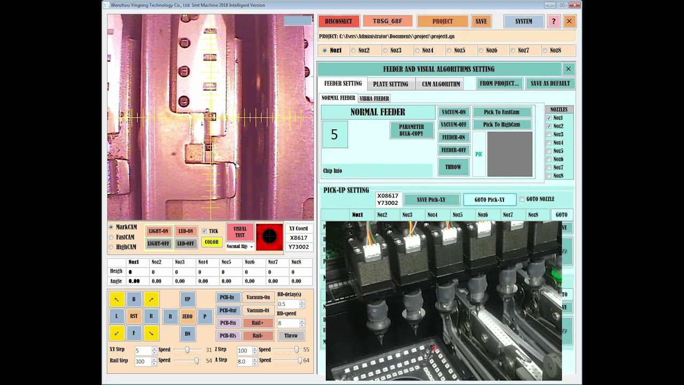Click the ZERO button
The height and width of the screenshot is (385, 684).
click(188, 316)
